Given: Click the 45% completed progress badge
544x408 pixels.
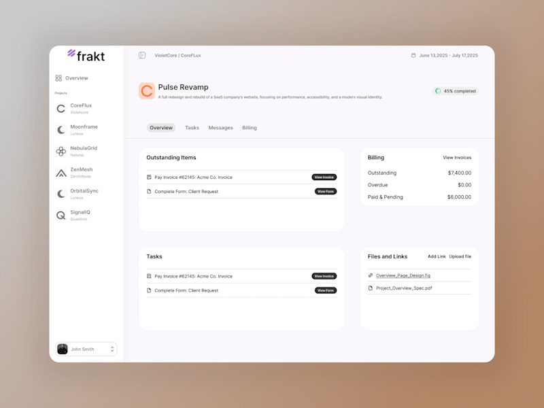Looking at the screenshot, I should (456, 91).
